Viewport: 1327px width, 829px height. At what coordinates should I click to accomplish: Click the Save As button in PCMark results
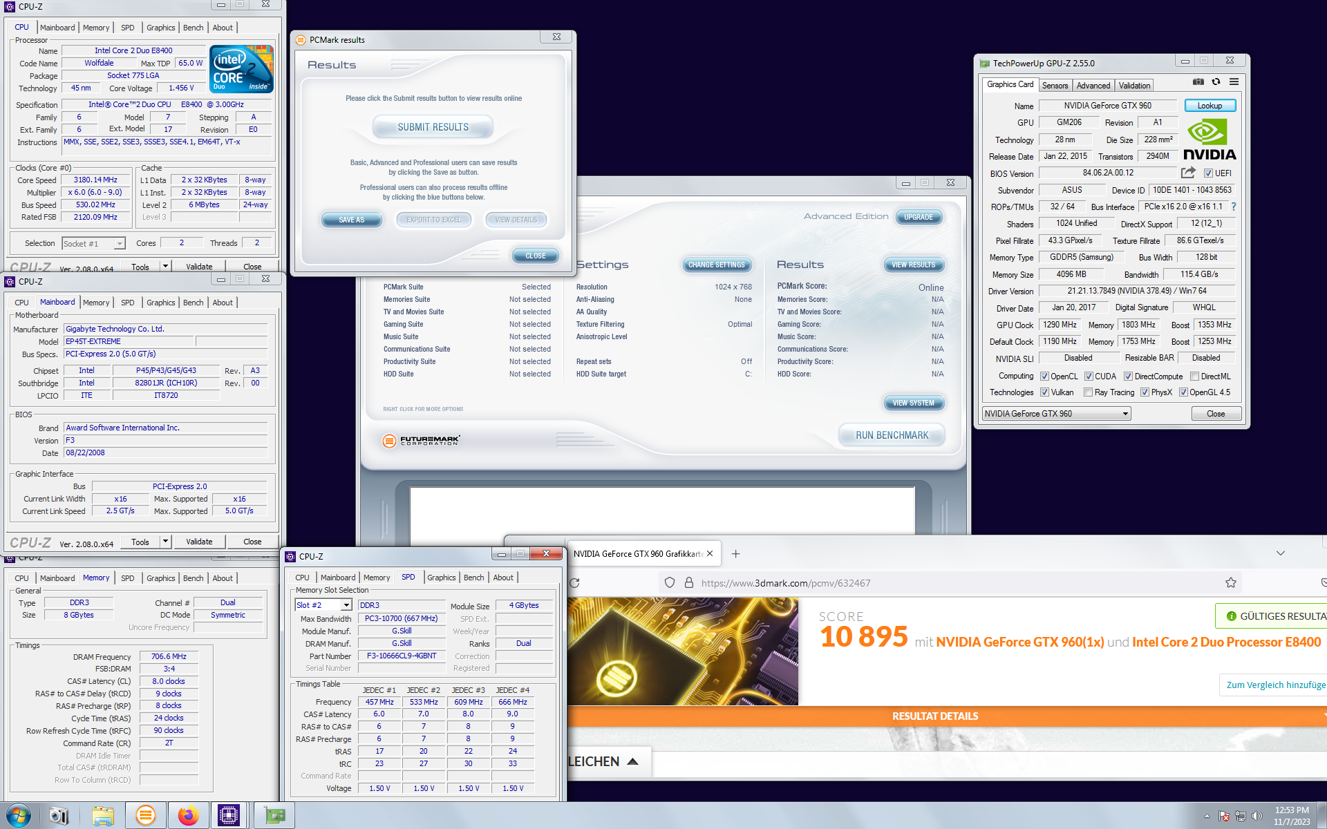tap(352, 220)
